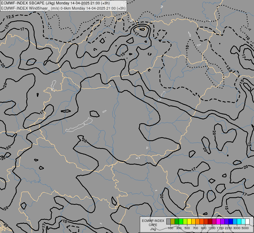
Task: Select the legend value 500
Action: click(x=187, y=228)
